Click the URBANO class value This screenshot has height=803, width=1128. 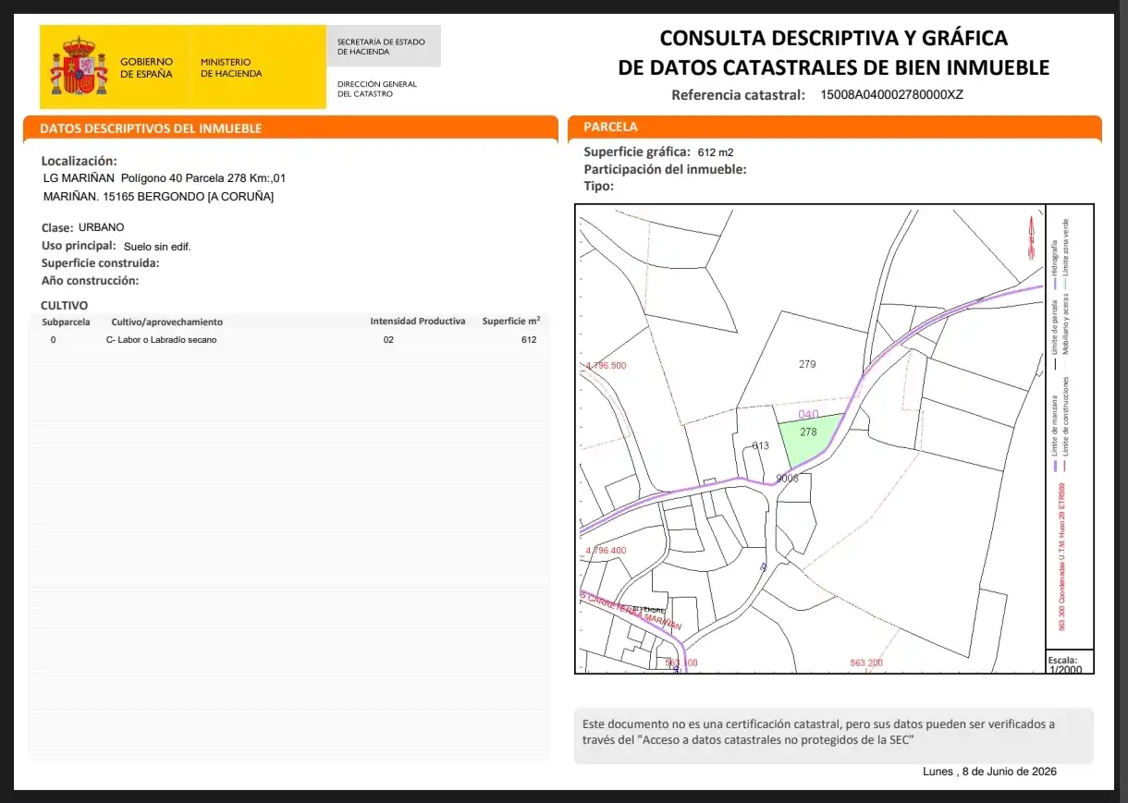point(101,227)
